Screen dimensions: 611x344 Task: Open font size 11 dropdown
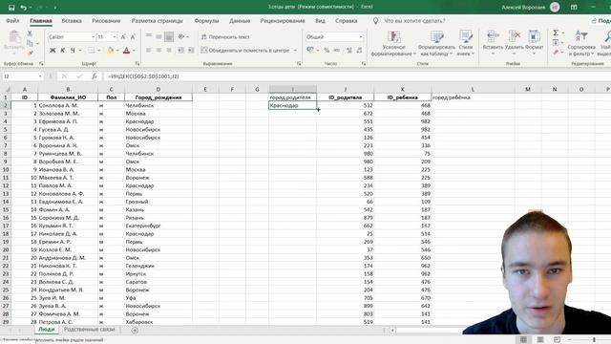point(115,36)
